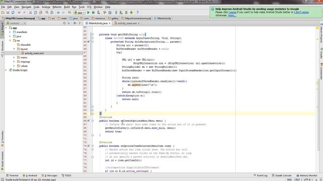The height and width of the screenshot is (181, 323).
Task: Click the Paste clipboard icon
Action: [40, 13]
